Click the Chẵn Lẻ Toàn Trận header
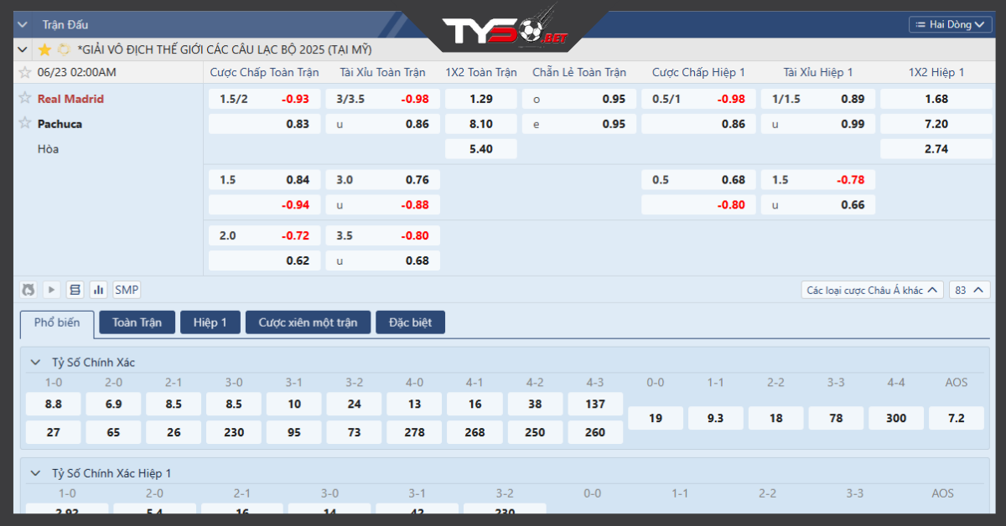Image resolution: width=1006 pixels, height=526 pixels. (x=579, y=73)
